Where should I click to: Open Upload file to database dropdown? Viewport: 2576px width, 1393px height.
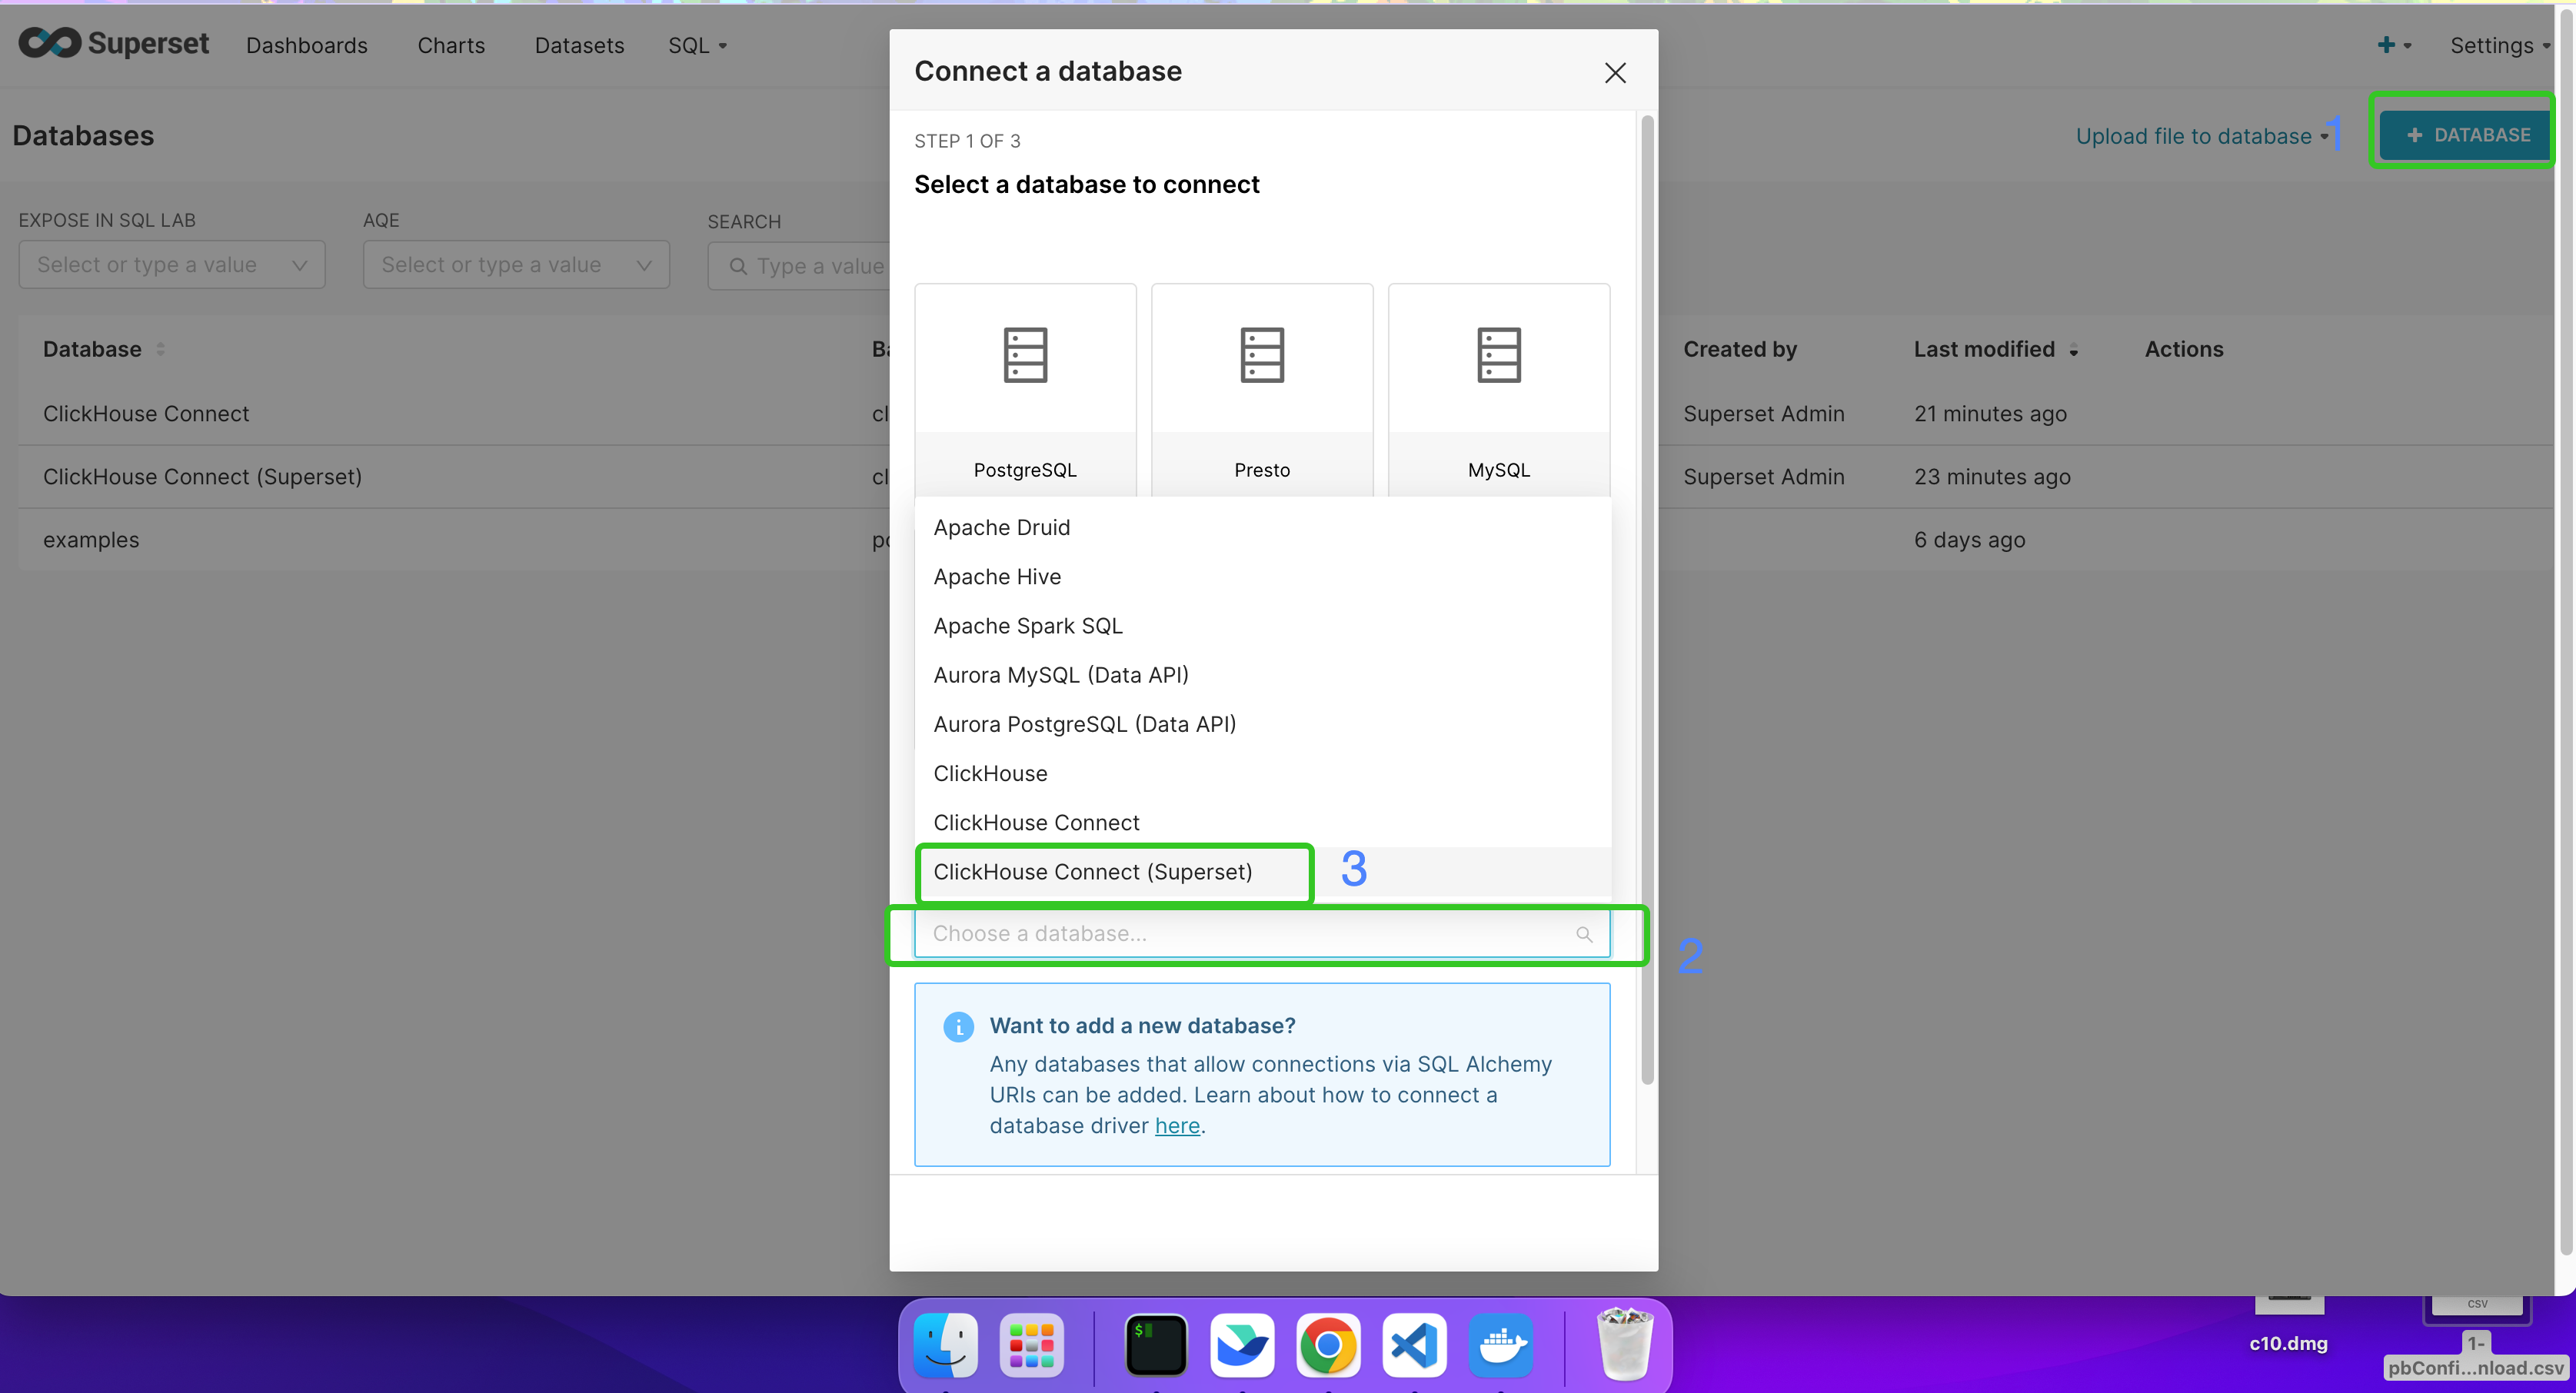click(x=2202, y=136)
